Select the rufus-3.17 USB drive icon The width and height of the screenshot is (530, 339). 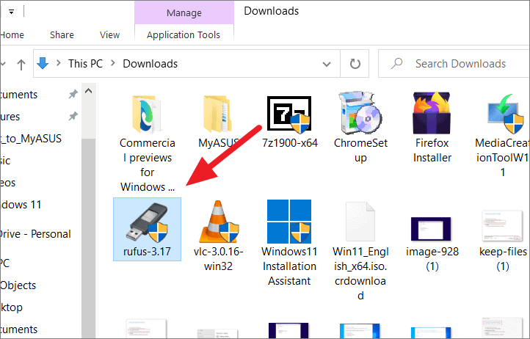click(x=148, y=222)
